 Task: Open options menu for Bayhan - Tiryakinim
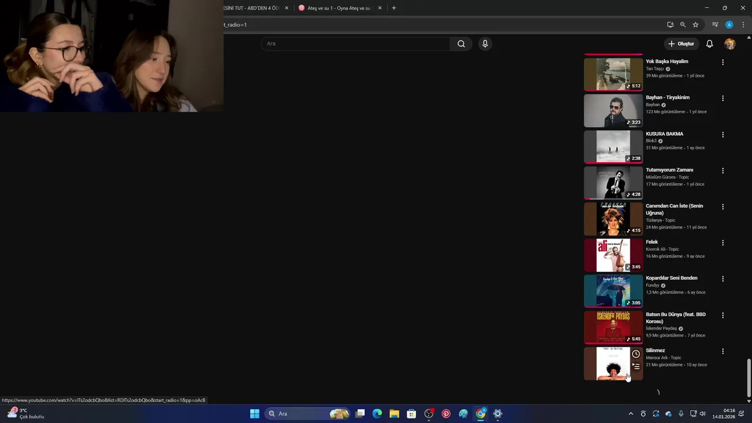pyautogui.click(x=723, y=98)
